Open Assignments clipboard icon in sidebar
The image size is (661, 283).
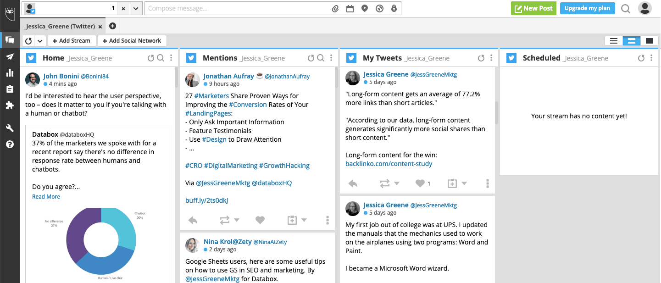pyautogui.click(x=10, y=89)
